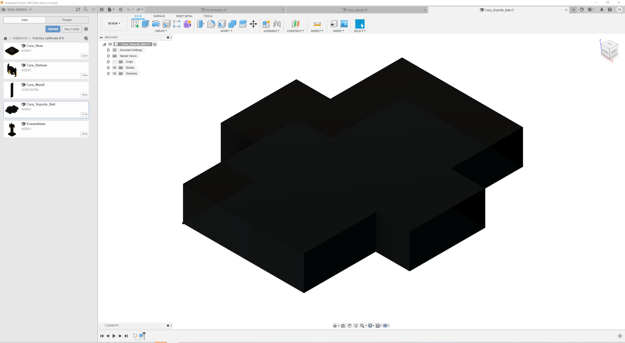The height and width of the screenshot is (343, 625).
Task: Switch to Ensamblado v5 document tab
Action: pyautogui.click(x=216, y=10)
